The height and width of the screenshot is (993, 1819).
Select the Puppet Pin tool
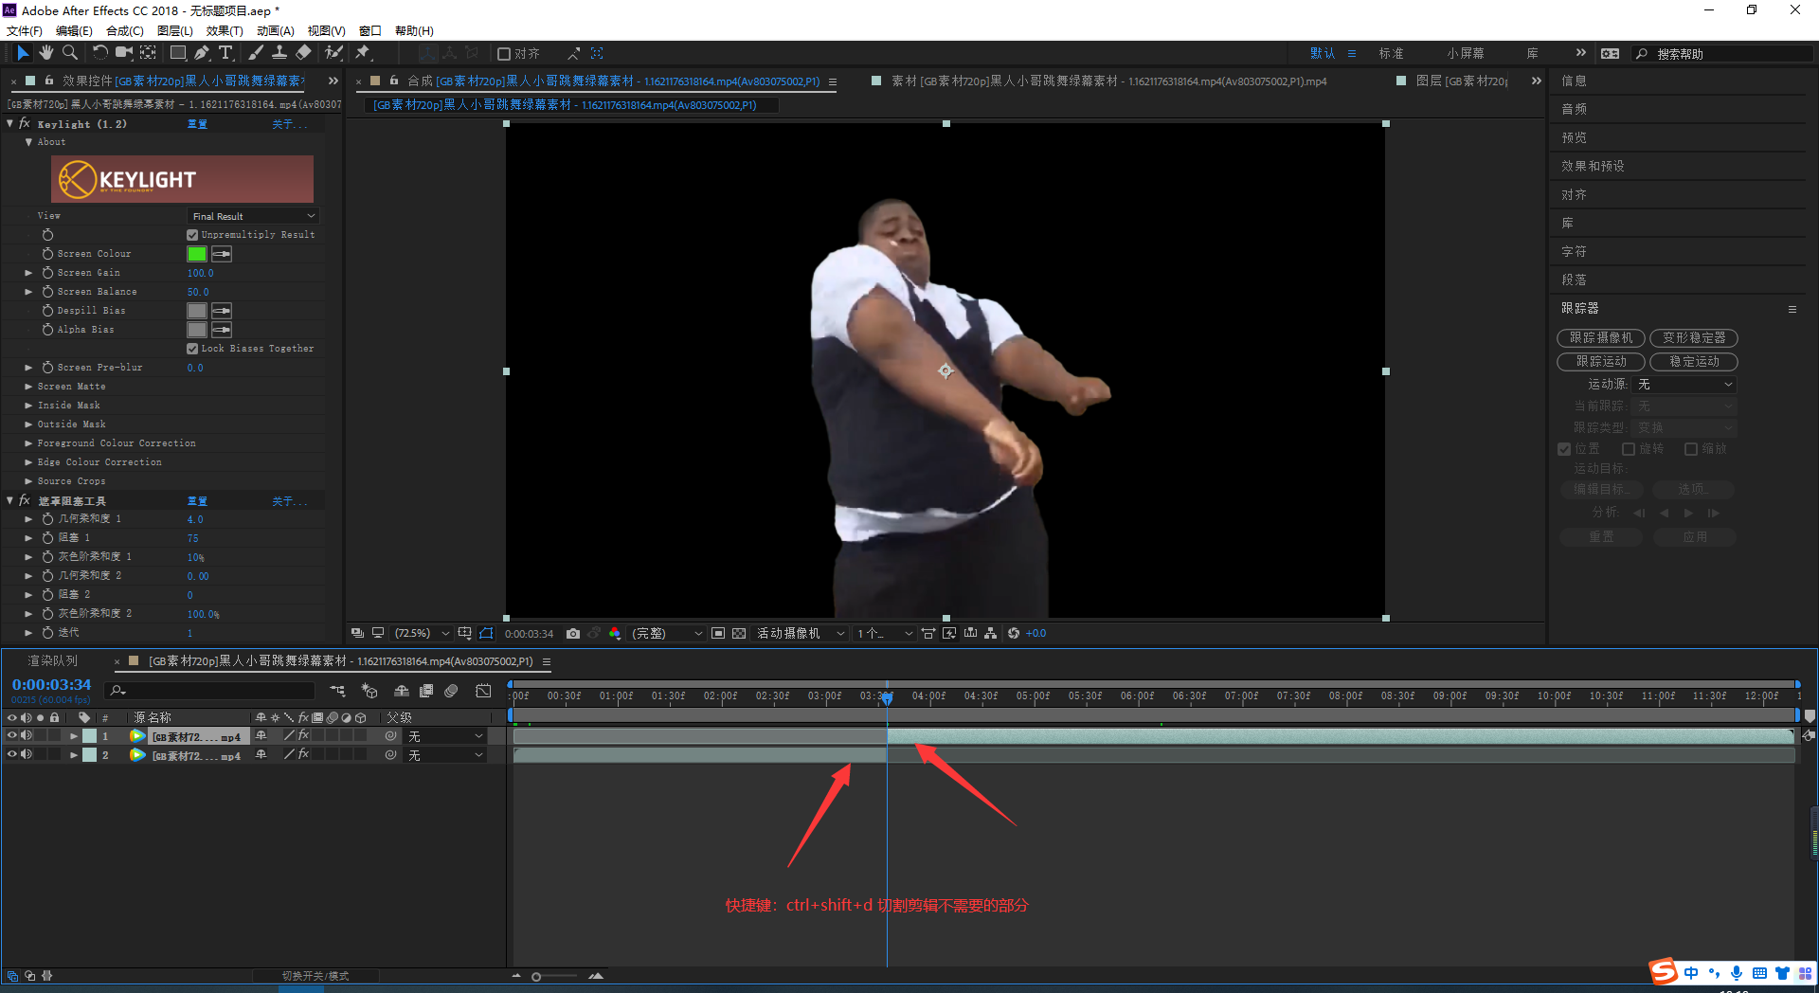(x=362, y=53)
